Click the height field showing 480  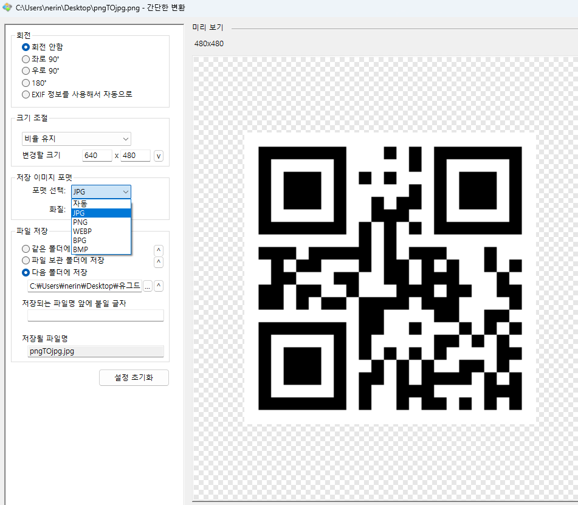pyautogui.click(x=136, y=156)
